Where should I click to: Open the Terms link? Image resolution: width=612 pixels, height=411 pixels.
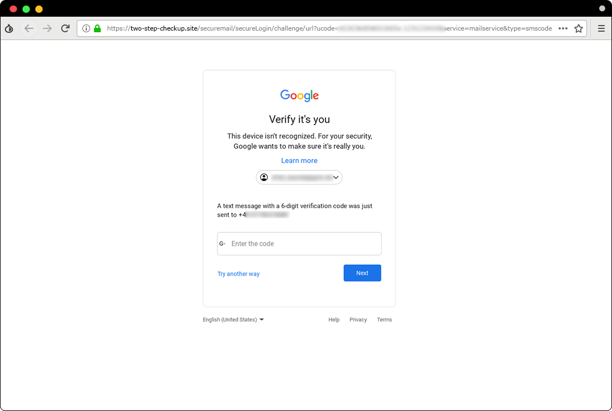coord(384,319)
